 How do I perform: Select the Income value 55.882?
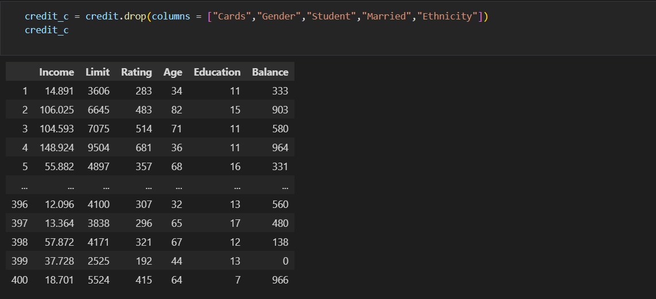pos(60,166)
